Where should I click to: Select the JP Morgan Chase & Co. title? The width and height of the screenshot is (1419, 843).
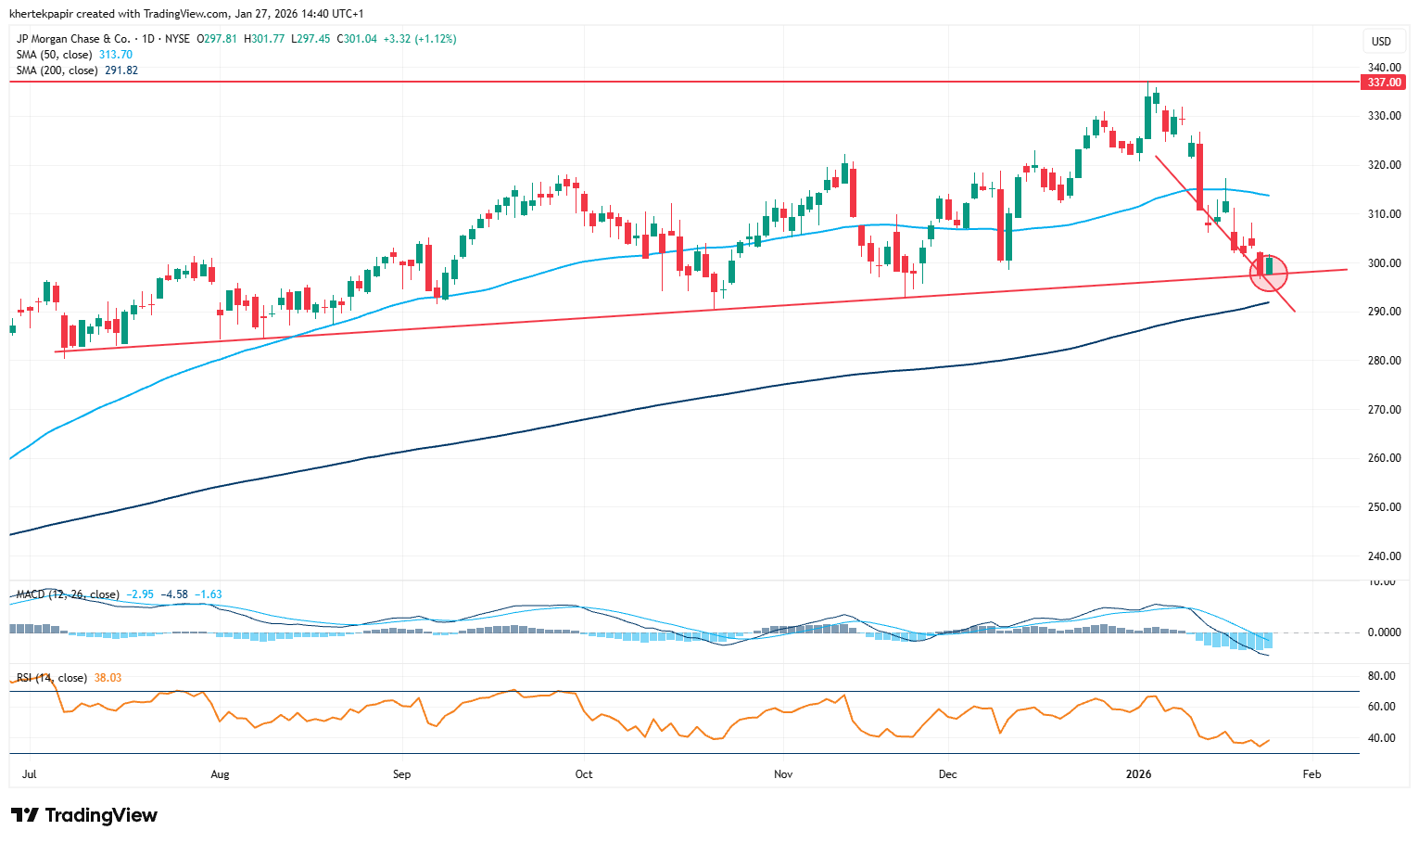pos(73,39)
